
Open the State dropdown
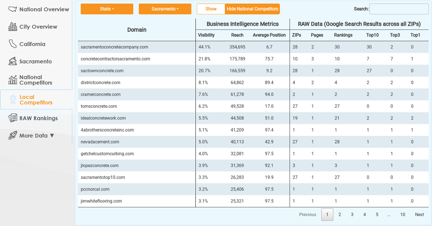[x=107, y=9]
